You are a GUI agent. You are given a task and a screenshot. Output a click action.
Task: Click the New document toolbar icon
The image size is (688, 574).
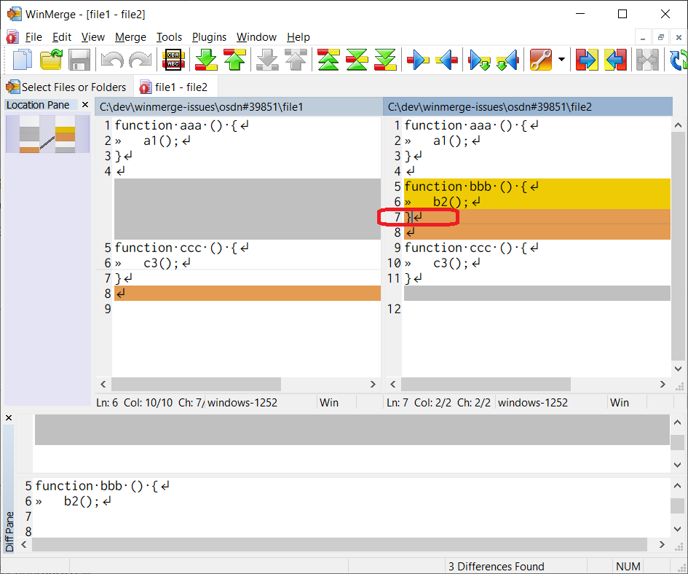click(x=22, y=60)
